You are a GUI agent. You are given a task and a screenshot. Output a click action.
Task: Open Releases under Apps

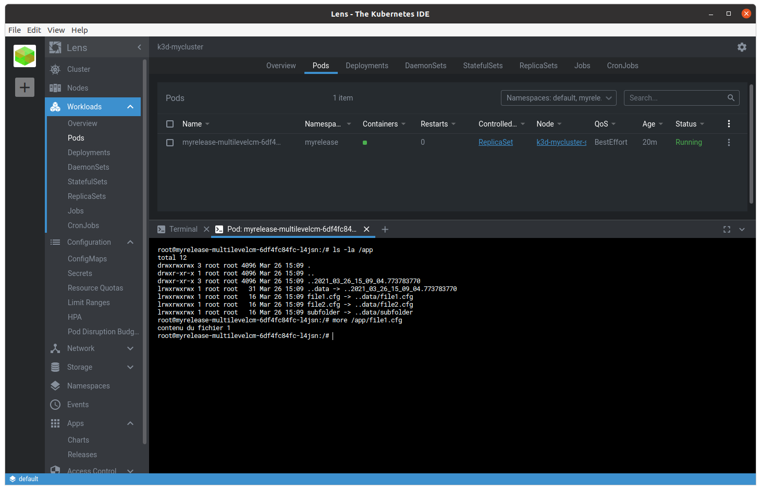click(82, 455)
